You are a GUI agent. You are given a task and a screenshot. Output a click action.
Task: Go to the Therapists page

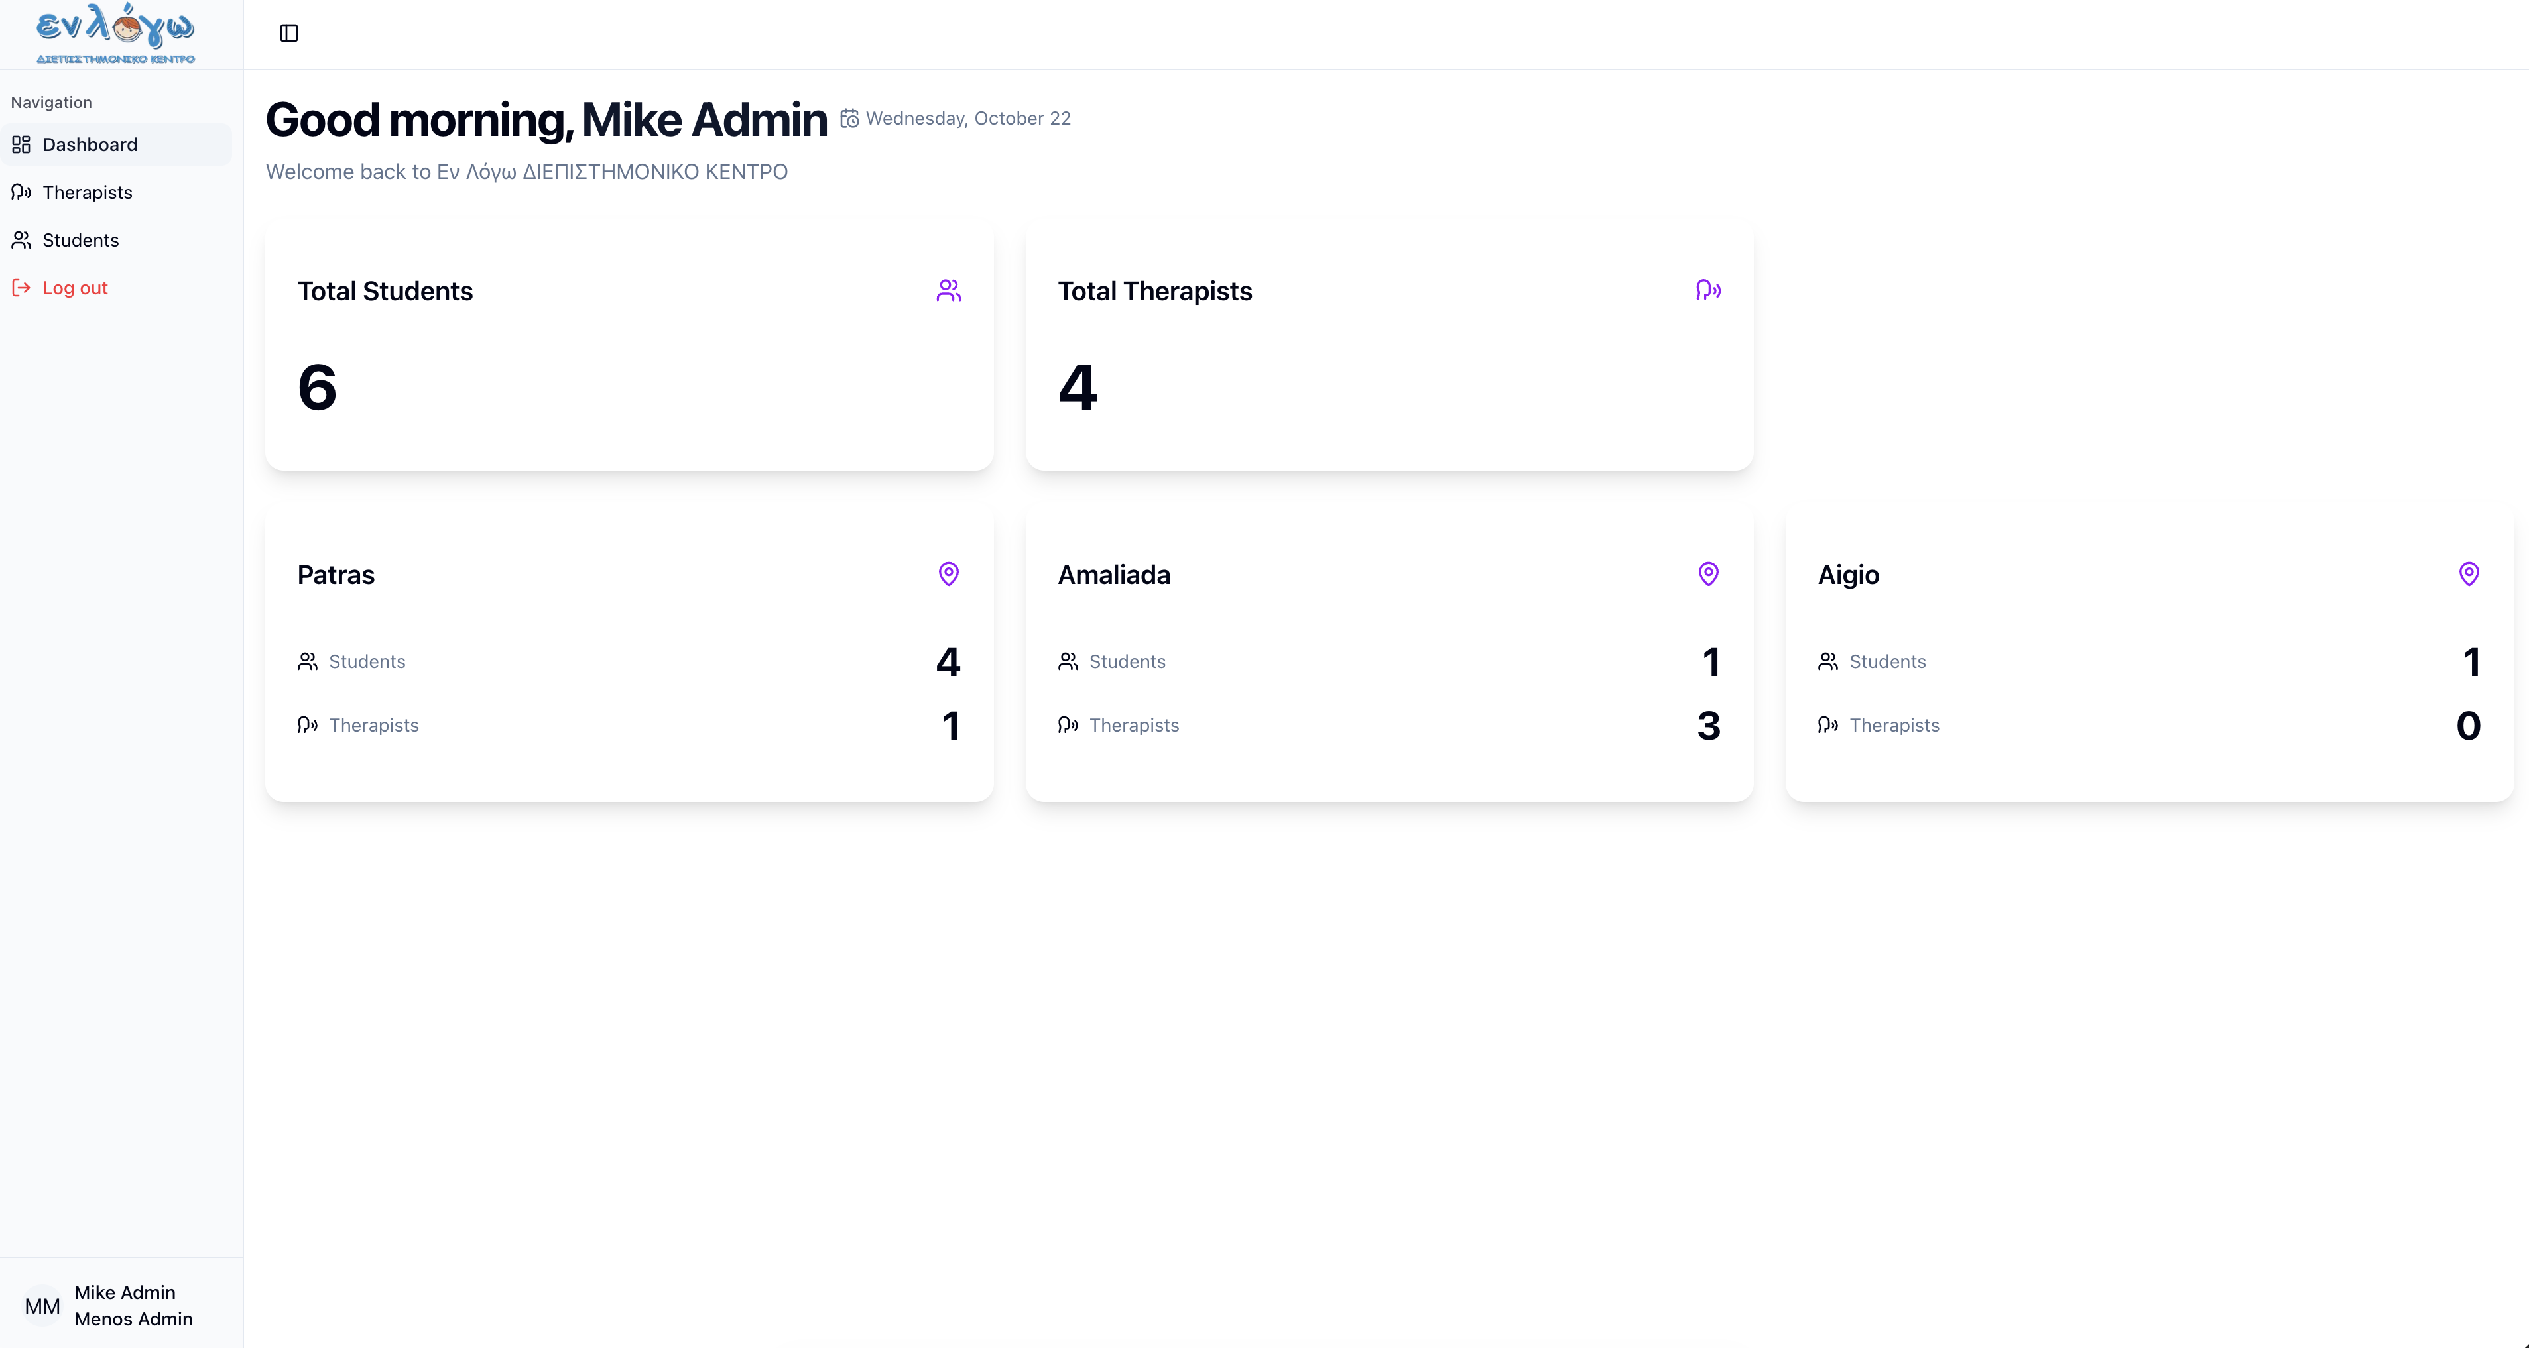point(86,192)
